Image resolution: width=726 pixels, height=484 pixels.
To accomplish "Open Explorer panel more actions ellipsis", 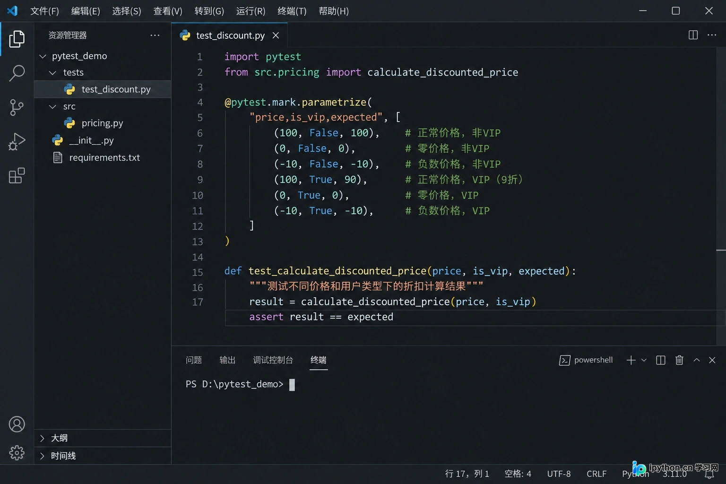I will coord(155,35).
